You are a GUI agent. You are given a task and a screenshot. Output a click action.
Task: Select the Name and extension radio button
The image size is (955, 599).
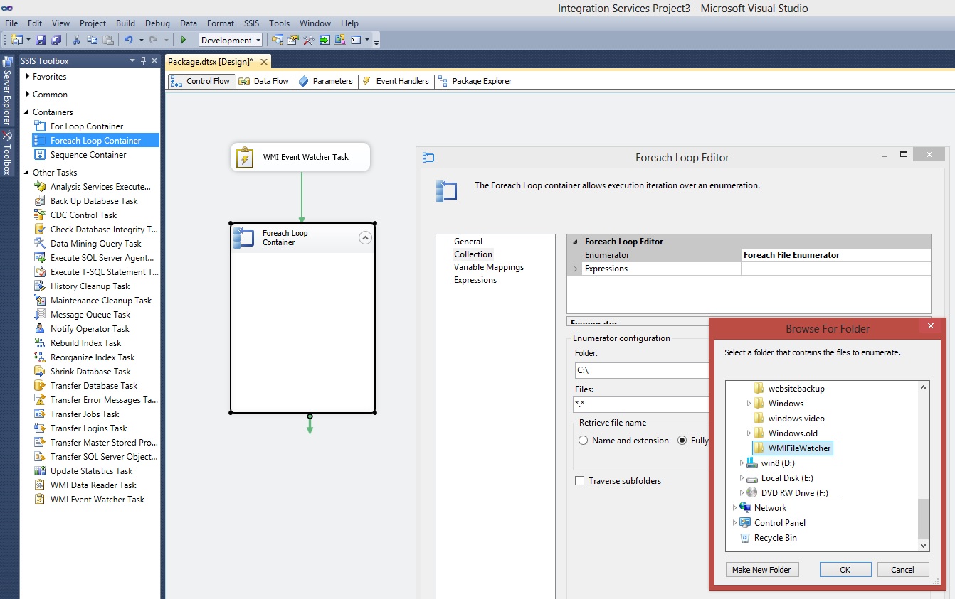(584, 441)
